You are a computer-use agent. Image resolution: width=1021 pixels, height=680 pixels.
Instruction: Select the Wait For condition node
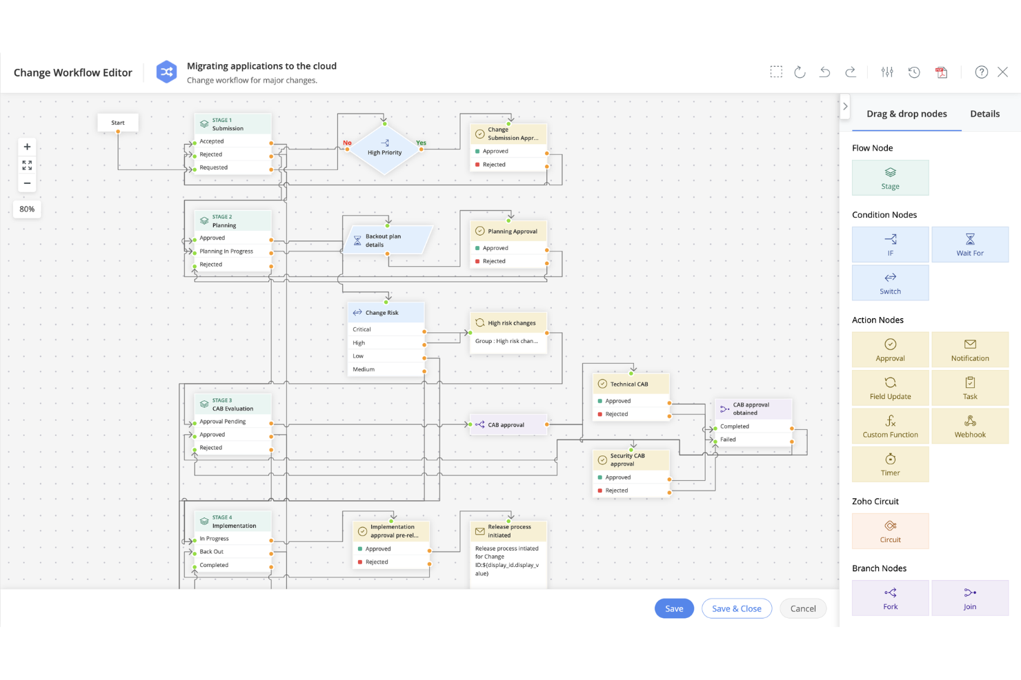pyautogui.click(x=970, y=244)
